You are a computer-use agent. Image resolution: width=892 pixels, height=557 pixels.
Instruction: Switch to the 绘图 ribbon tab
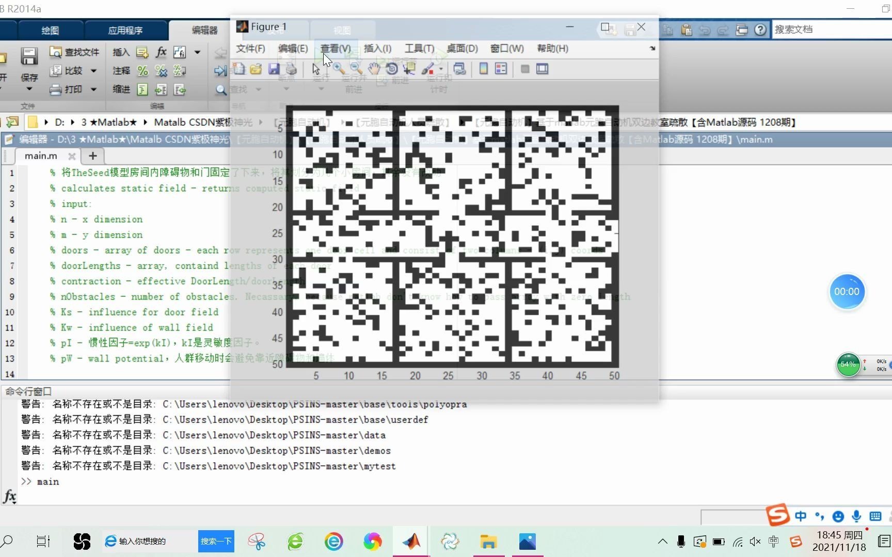(50, 30)
